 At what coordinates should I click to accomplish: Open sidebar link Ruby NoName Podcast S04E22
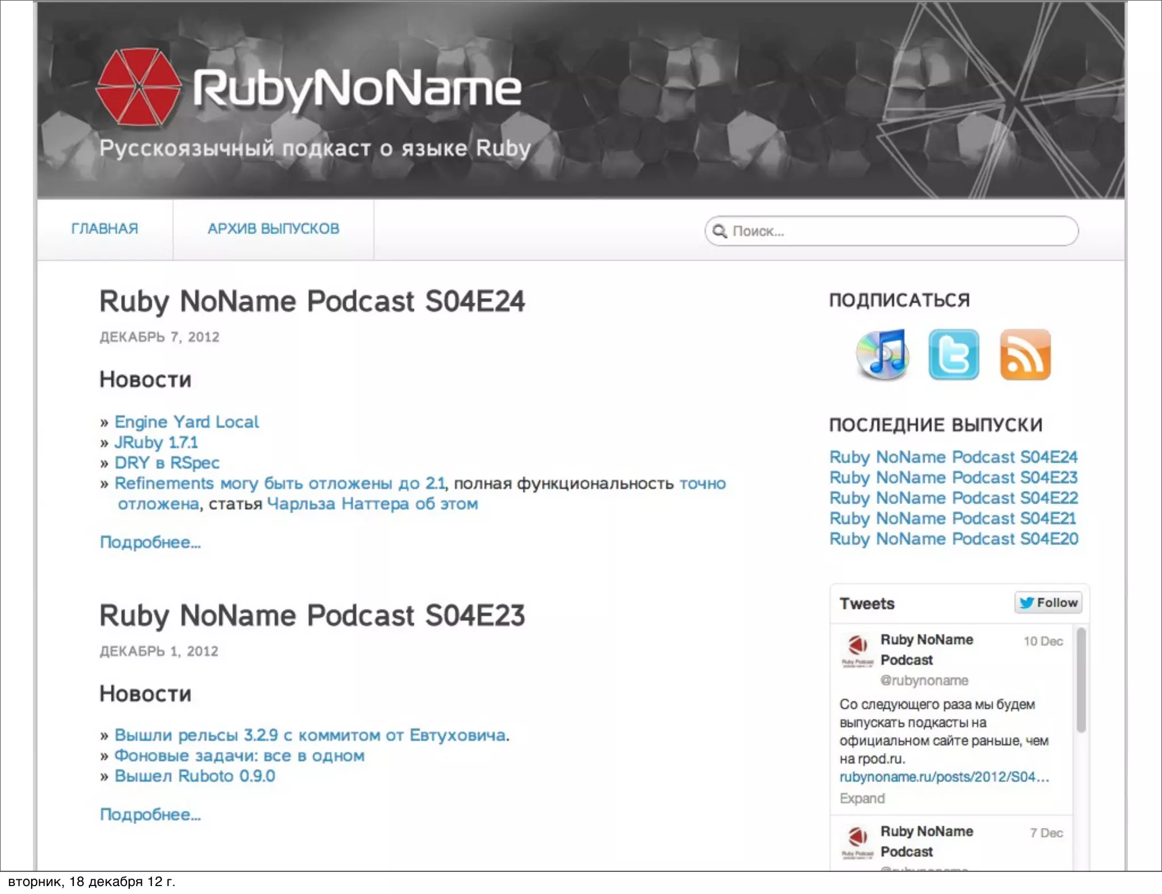point(953,498)
